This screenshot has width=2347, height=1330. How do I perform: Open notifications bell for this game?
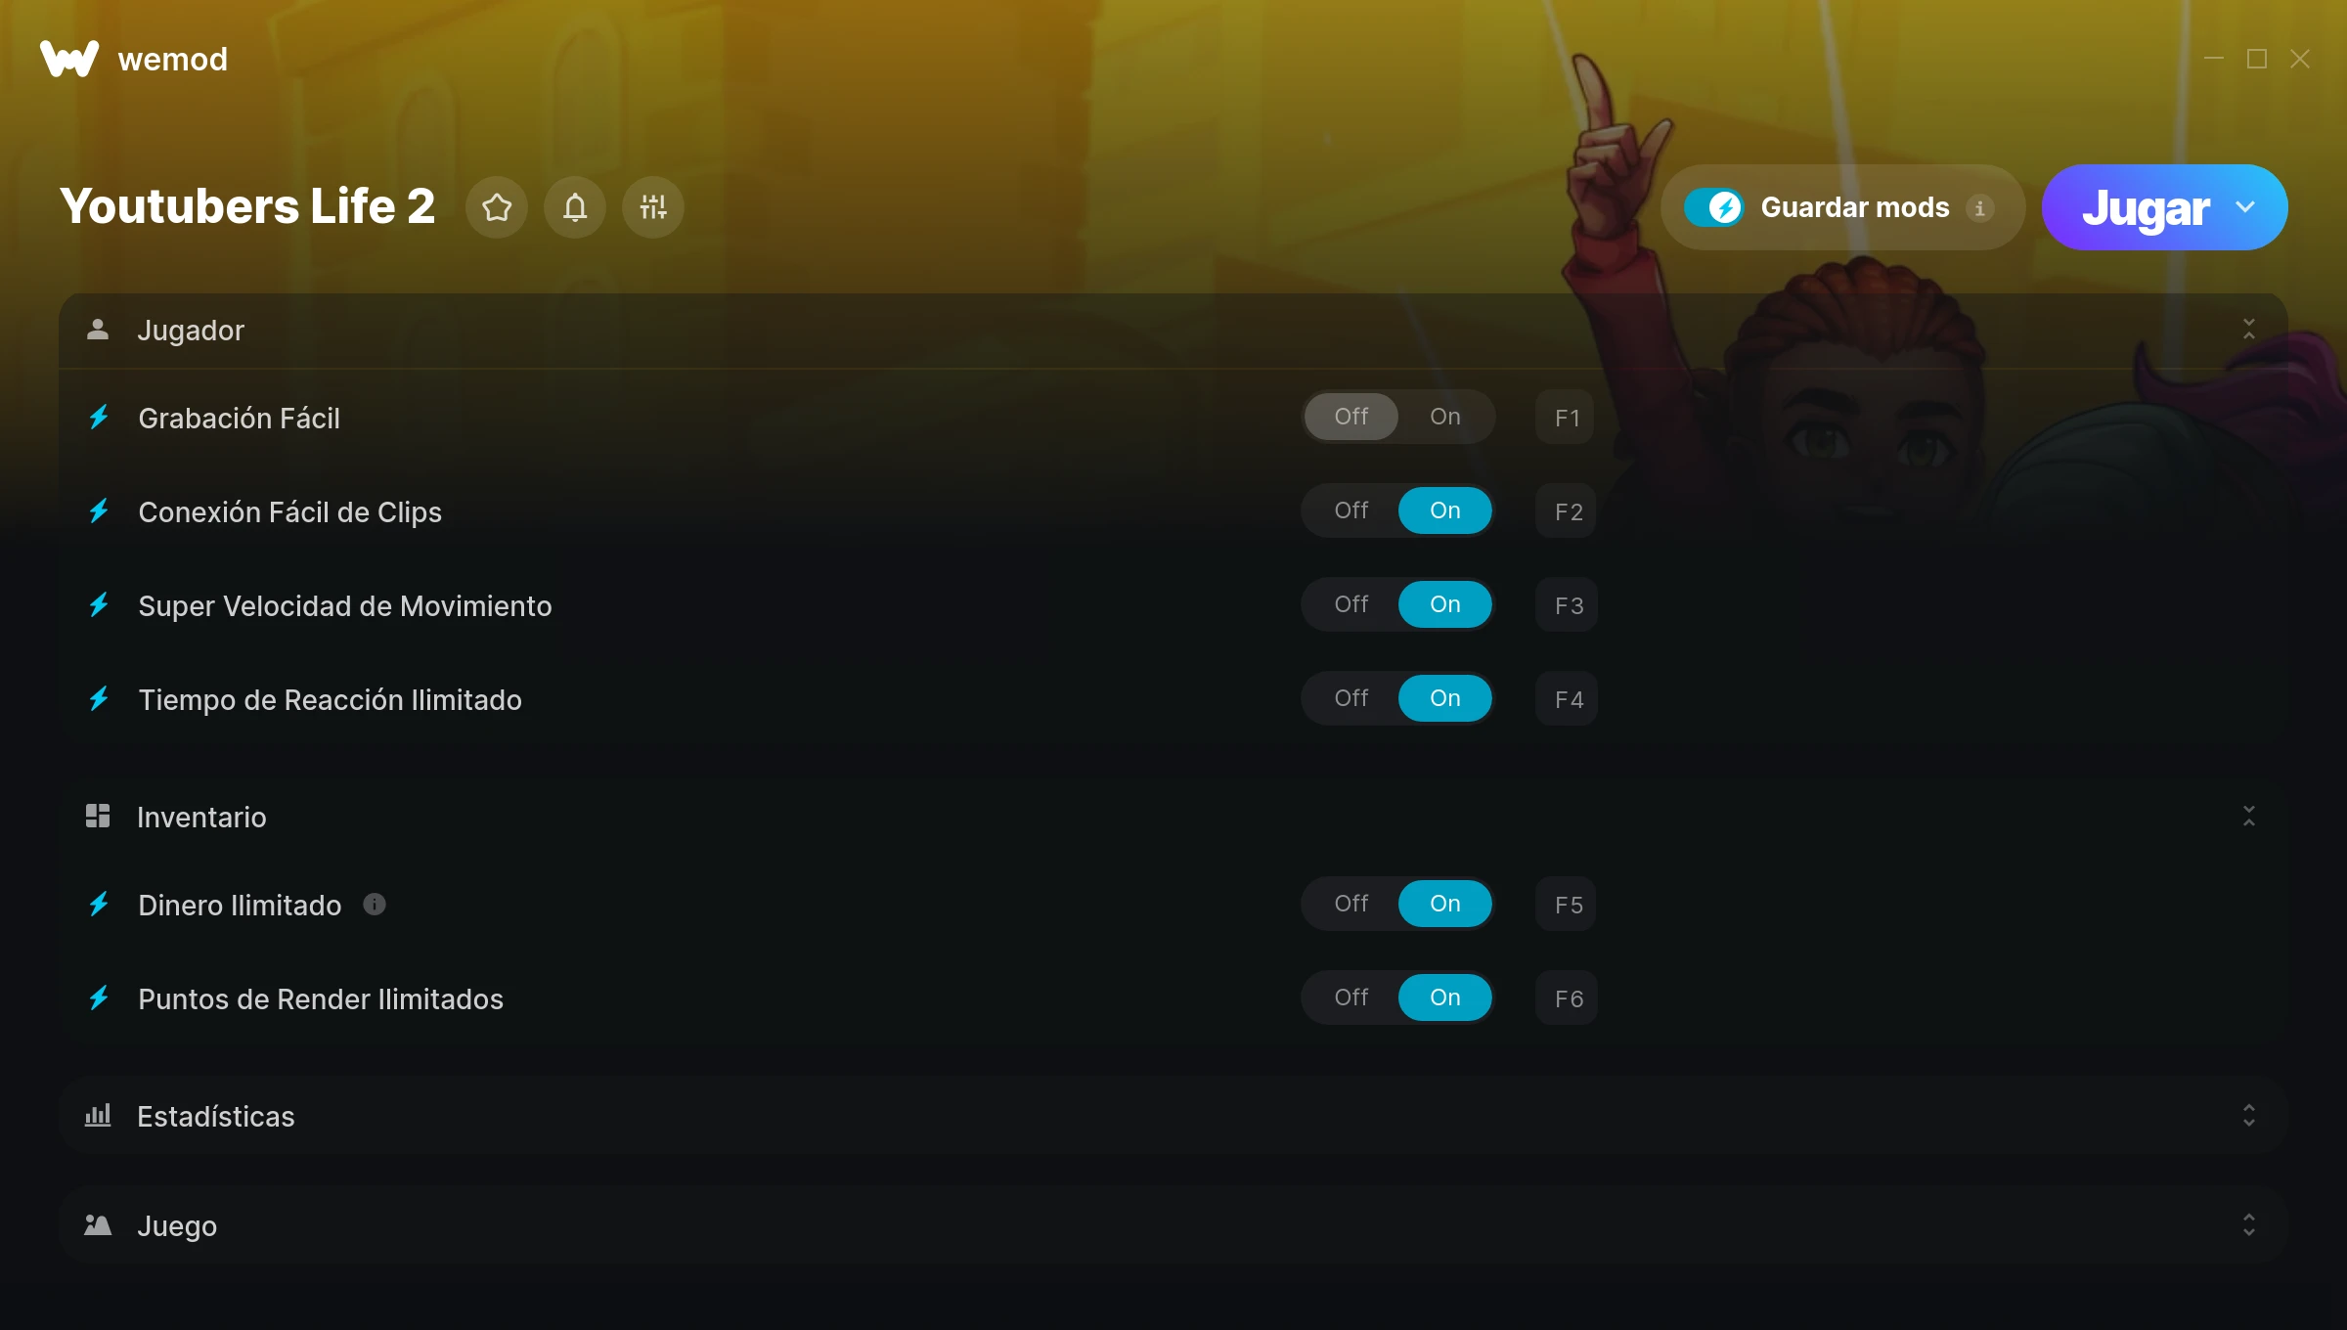(x=575, y=207)
